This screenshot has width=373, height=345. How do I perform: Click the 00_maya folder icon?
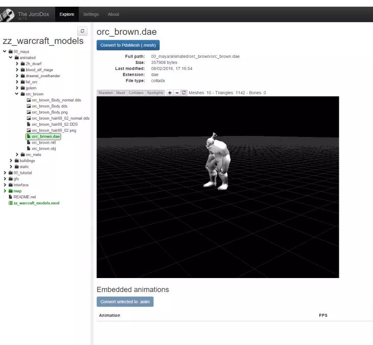coord(11,52)
